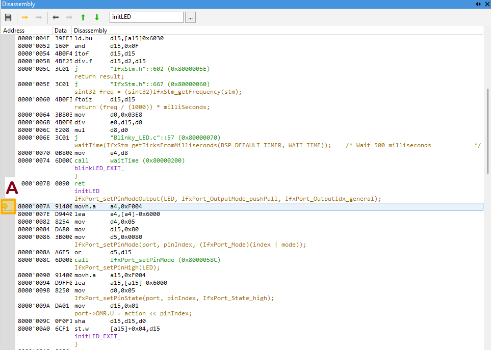491x350 pixels.
Task: Save the disassembly listing to a file
Action: tap(8, 17)
